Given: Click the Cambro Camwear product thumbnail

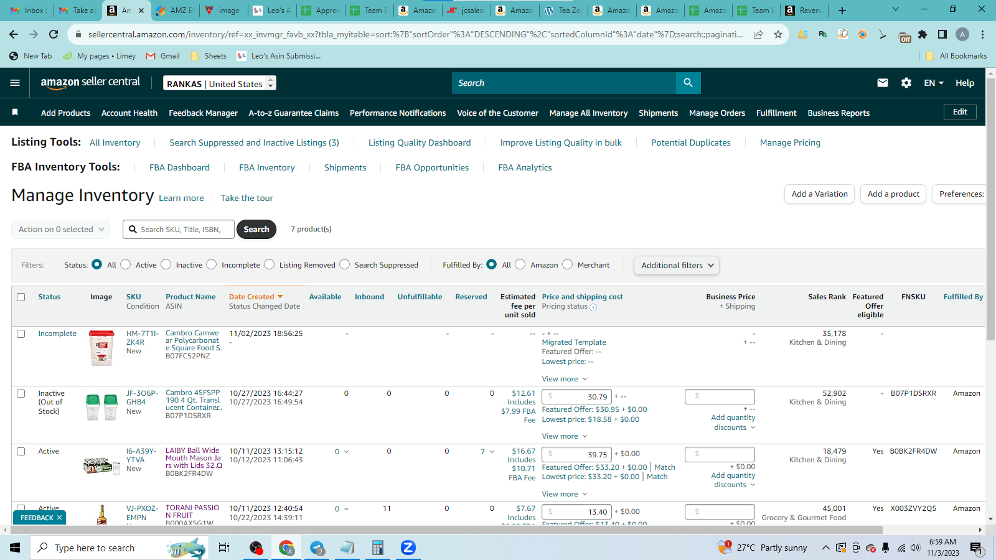Looking at the screenshot, I should tap(101, 348).
